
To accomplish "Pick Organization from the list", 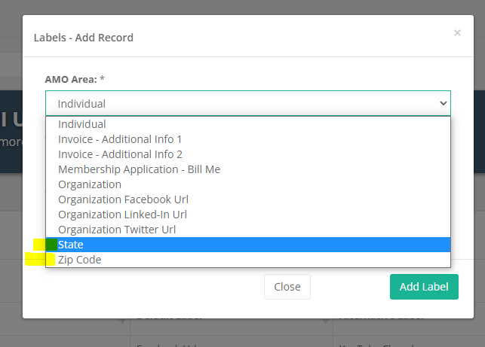I will click(x=90, y=184).
